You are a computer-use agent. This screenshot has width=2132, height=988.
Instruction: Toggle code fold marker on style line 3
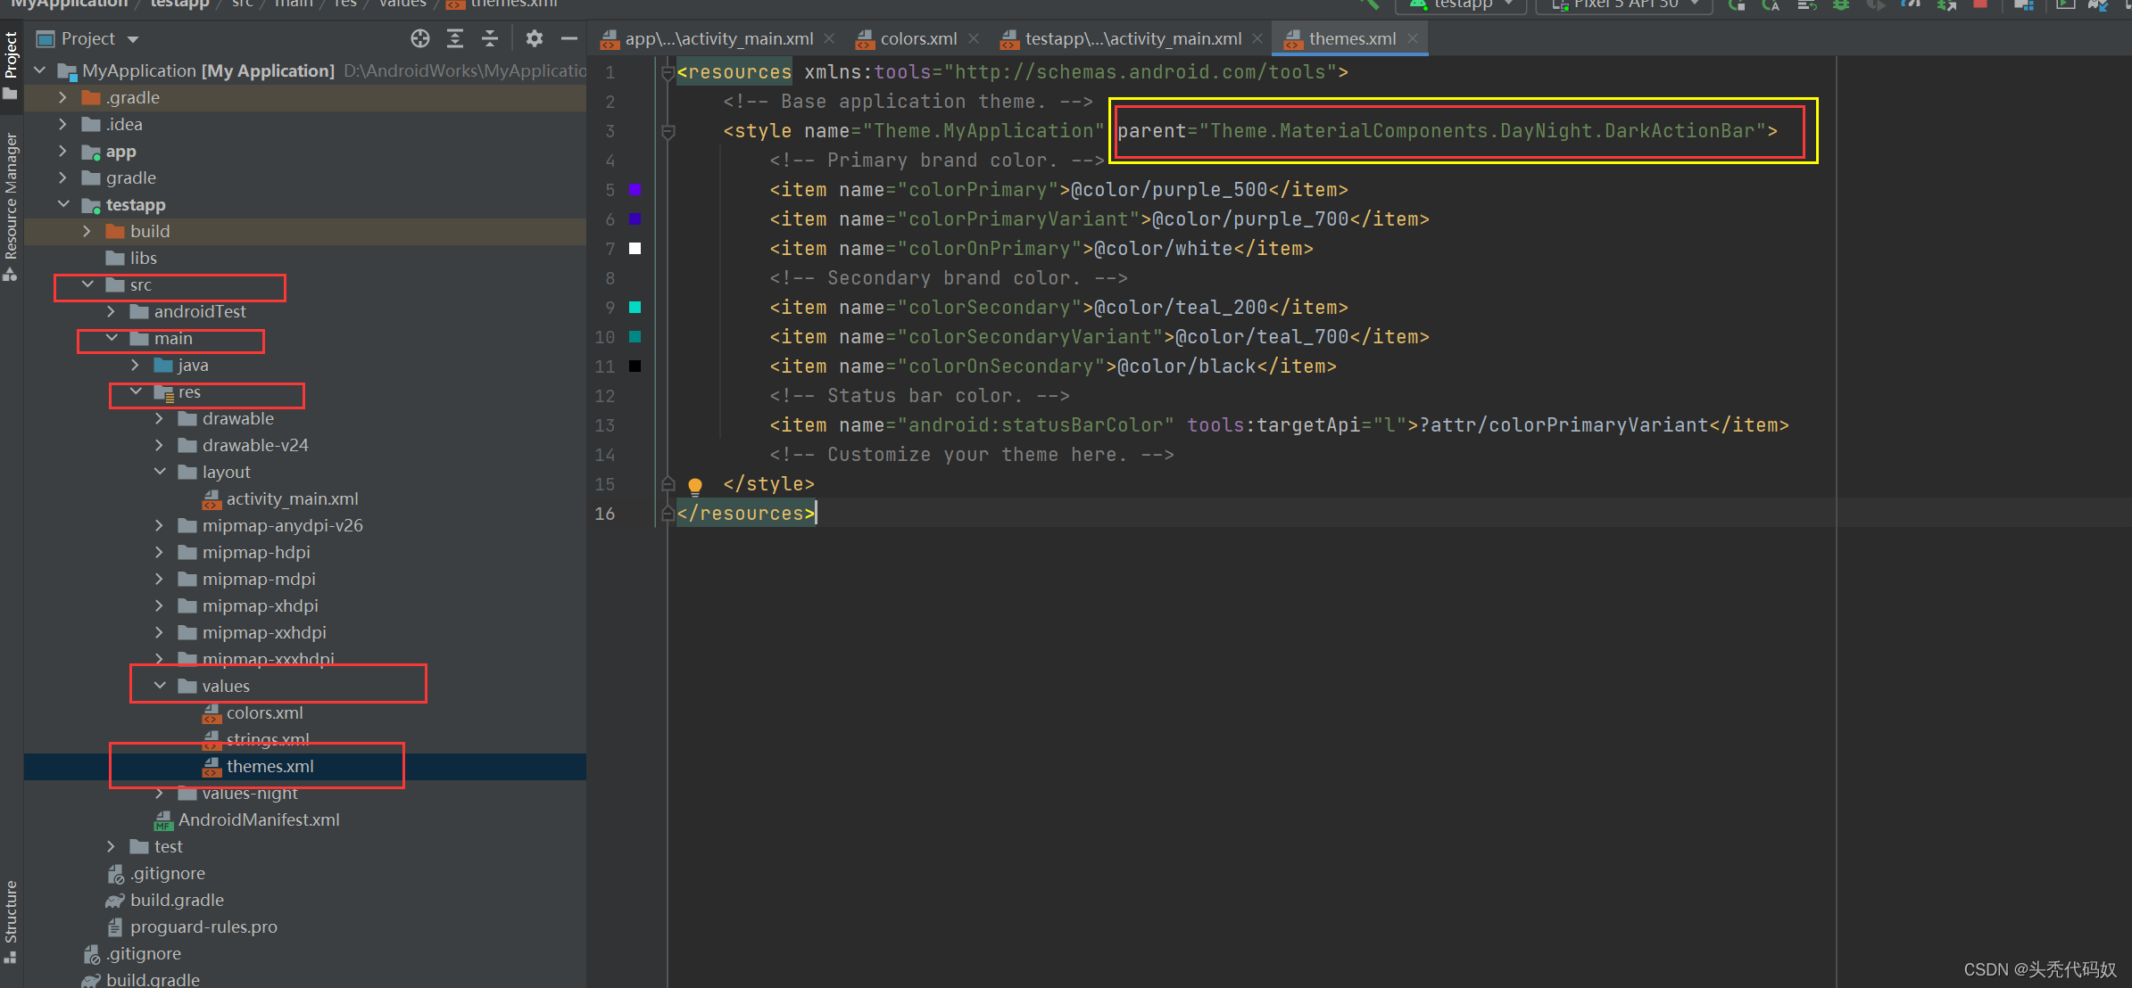(x=668, y=132)
